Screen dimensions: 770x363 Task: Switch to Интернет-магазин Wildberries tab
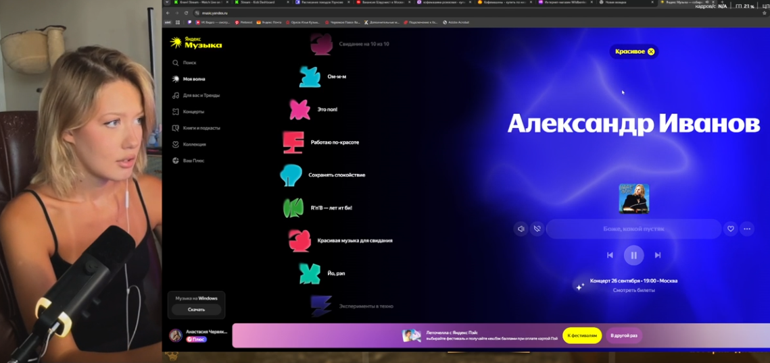565,3
